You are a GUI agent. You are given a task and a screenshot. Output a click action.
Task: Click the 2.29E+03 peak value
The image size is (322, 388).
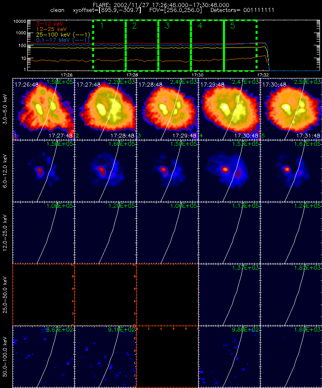point(121,82)
